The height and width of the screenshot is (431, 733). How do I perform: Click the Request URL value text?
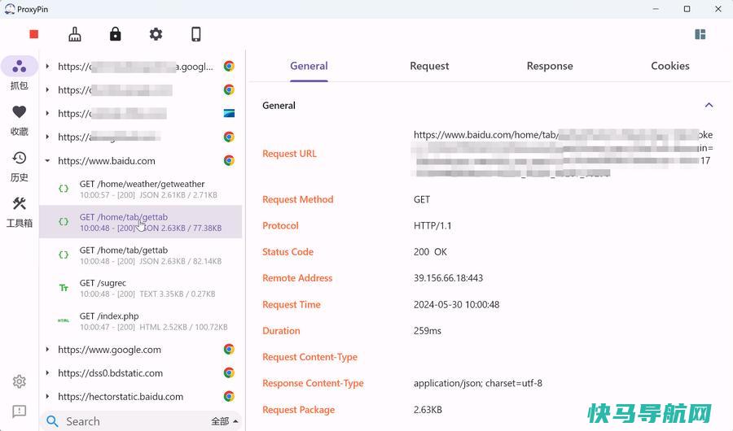pyautogui.click(x=562, y=154)
